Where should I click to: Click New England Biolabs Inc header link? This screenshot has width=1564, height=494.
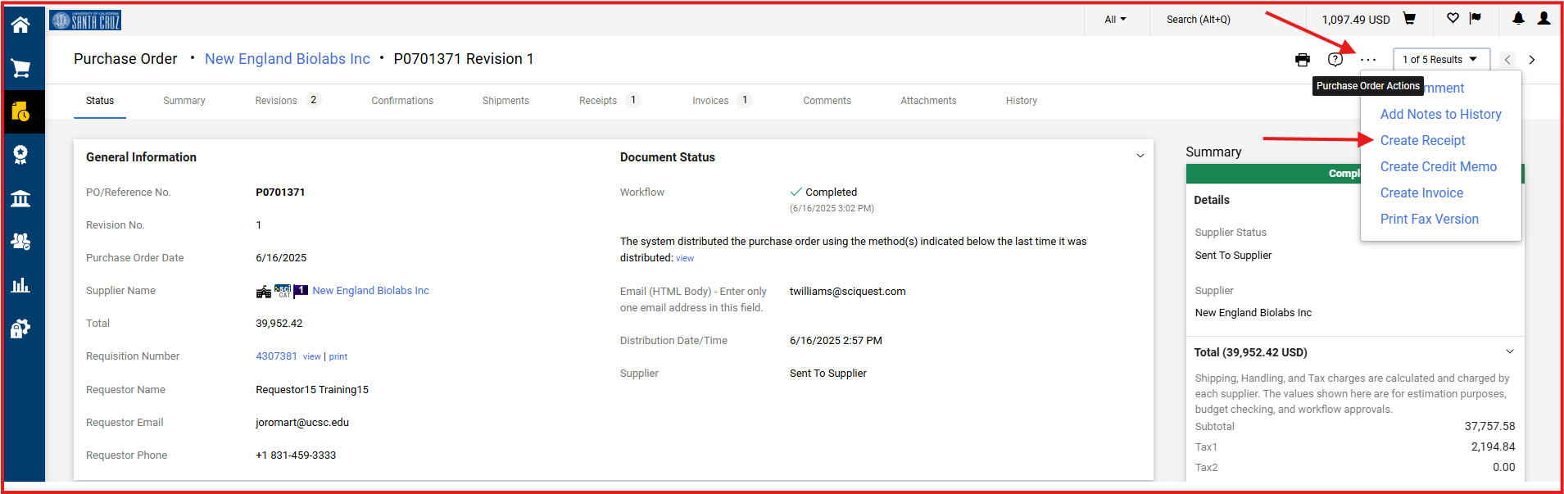(x=287, y=59)
